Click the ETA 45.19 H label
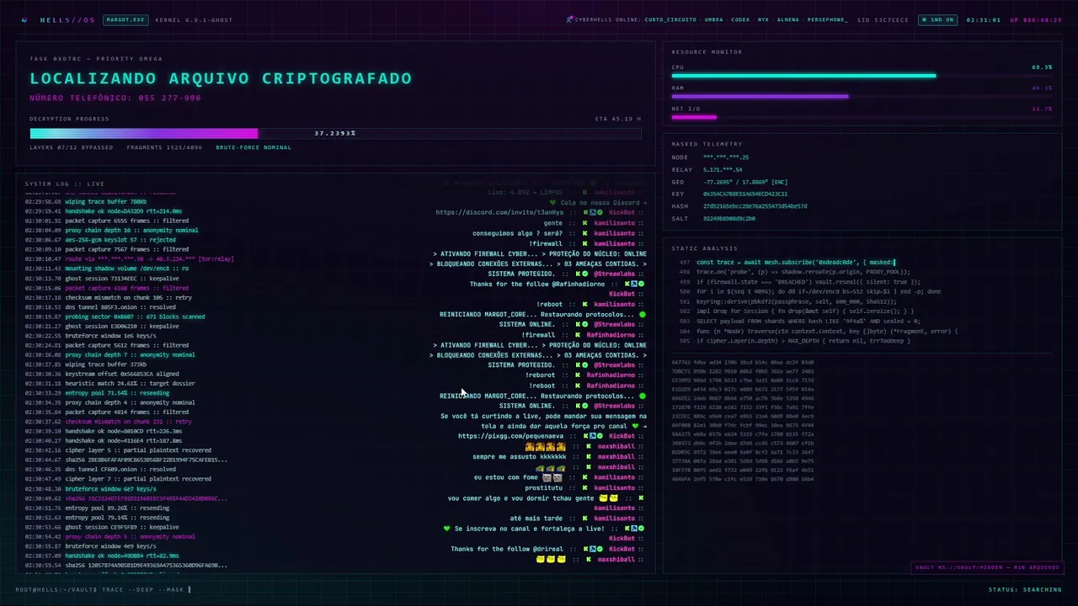The image size is (1078, 606). [x=618, y=119]
